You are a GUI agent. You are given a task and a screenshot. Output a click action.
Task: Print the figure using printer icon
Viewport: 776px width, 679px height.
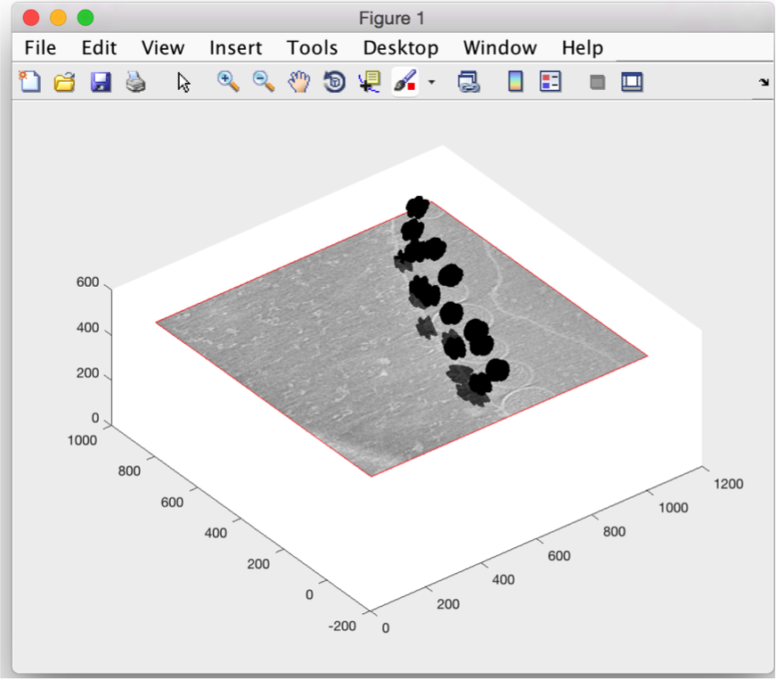(135, 82)
